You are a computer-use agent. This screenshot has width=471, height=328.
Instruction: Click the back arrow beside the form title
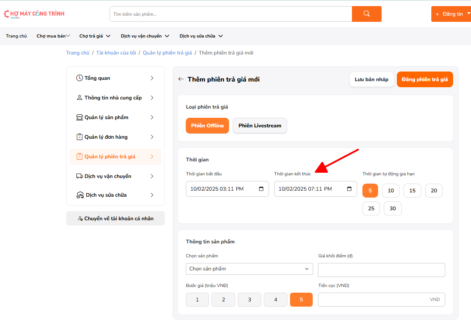point(181,79)
